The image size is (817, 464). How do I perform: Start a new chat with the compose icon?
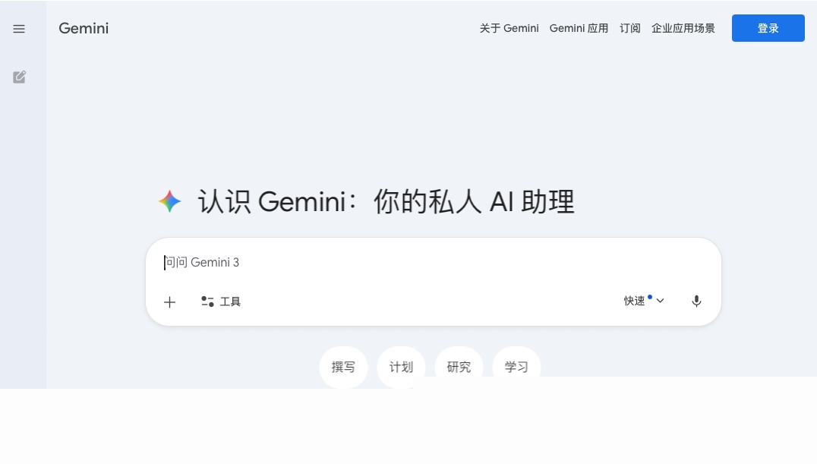[x=19, y=77]
